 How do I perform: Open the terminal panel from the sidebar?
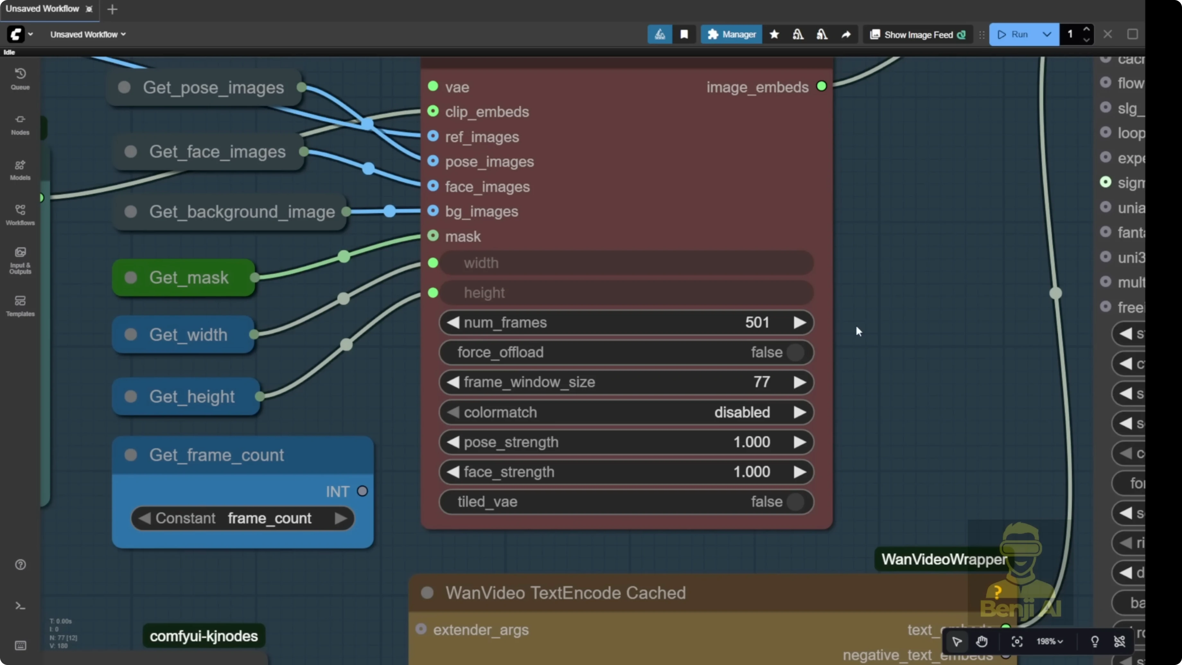click(20, 606)
